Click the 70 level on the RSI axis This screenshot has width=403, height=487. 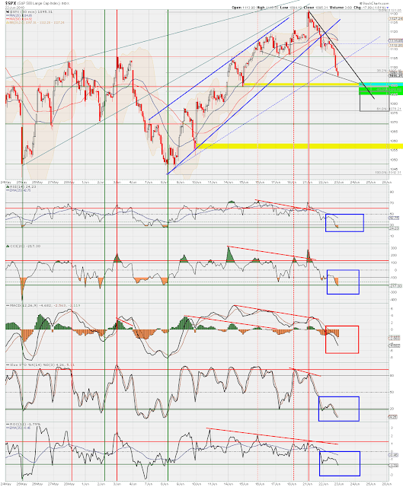click(x=392, y=203)
